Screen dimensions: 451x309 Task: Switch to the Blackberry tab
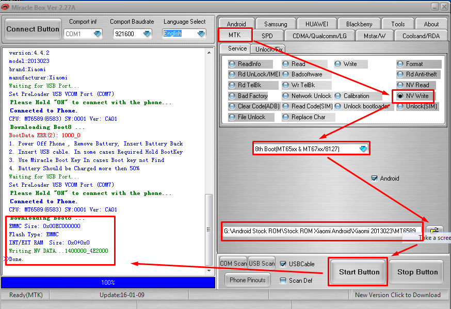[359, 24]
